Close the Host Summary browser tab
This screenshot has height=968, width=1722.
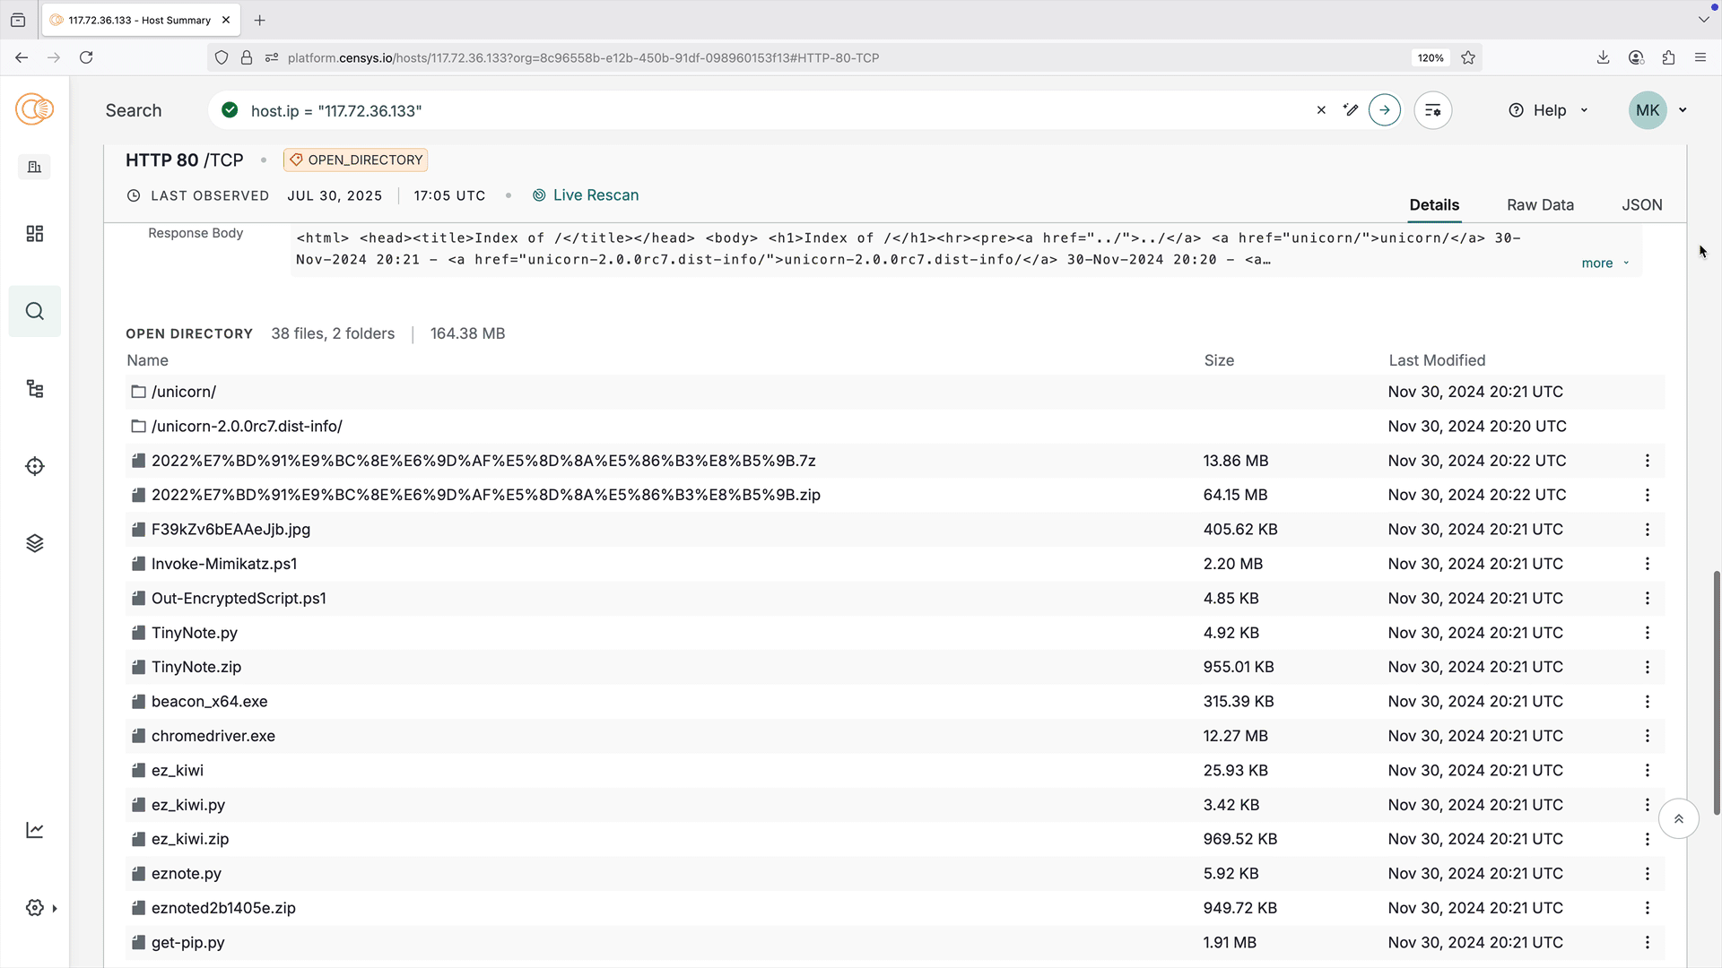226,20
